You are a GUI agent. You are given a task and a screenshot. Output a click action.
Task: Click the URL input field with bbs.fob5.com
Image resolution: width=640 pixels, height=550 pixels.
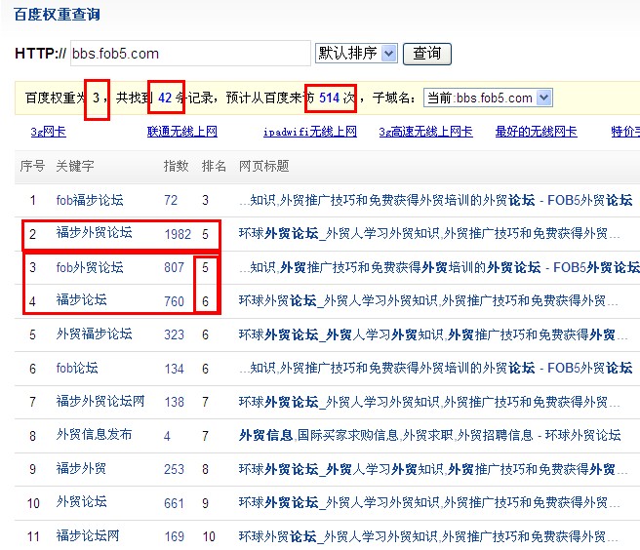coord(189,53)
